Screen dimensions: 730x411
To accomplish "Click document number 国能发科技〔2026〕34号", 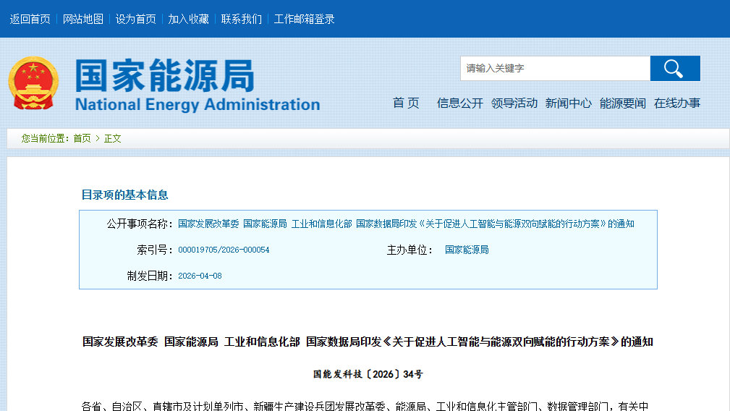I will click(x=368, y=374).
